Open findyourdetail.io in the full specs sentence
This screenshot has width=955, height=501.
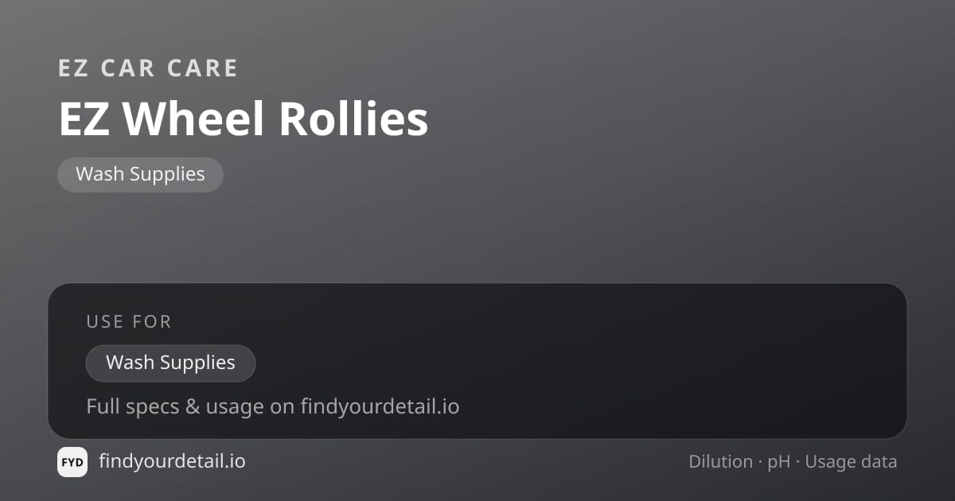[380, 407]
